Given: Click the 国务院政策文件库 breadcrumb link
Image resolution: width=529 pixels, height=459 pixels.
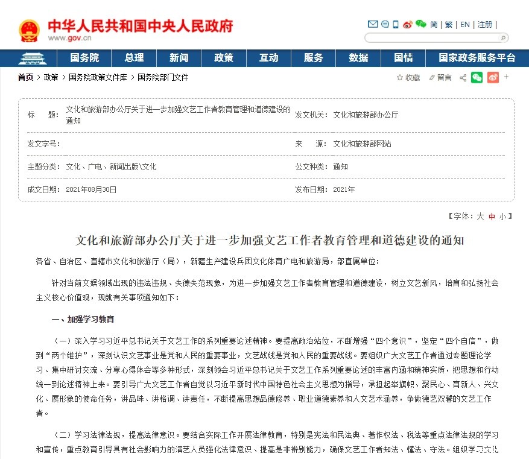Looking at the screenshot, I should [x=98, y=77].
